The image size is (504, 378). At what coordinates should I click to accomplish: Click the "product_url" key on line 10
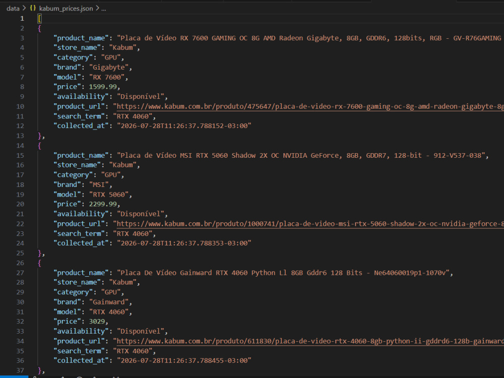click(79, 106)
